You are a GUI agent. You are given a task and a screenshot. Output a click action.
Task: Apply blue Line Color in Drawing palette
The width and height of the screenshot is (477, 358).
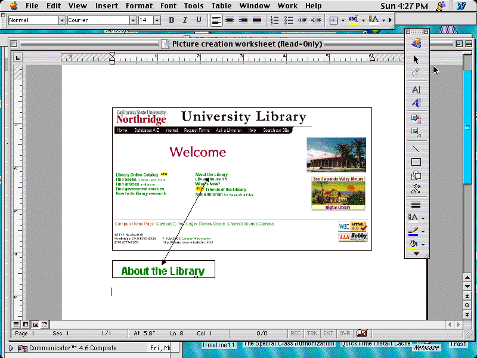tap(413, 232)
